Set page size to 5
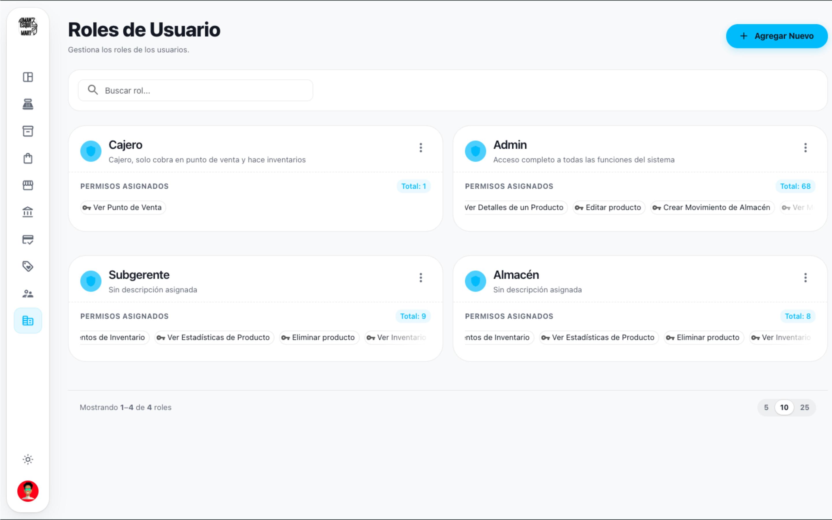This screenshot has height=520, width=832. click(766, 408)
